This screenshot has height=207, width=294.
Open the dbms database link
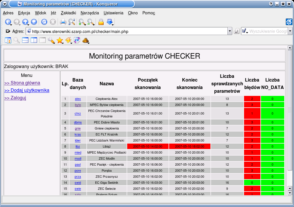pos(78,122)
